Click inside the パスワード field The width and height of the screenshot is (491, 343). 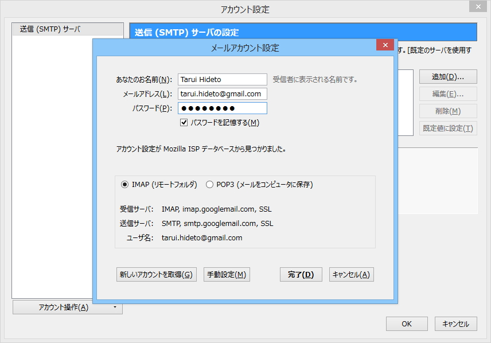(x=222, y=108)
